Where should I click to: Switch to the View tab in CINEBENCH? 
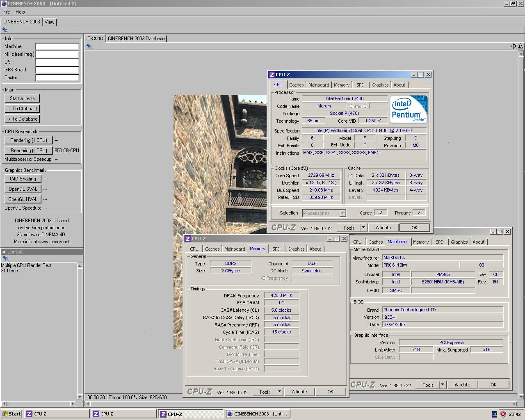pyautogui.click(x=50, y=22)
